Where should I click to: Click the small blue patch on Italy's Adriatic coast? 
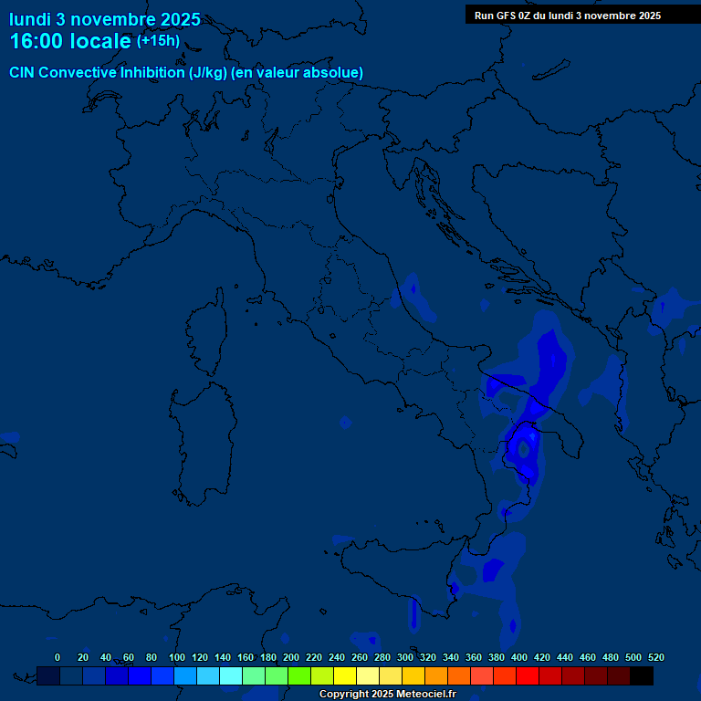413,290
